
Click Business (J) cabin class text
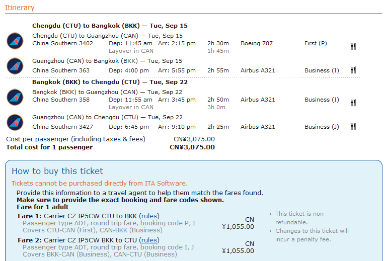[x=322, y=127]
